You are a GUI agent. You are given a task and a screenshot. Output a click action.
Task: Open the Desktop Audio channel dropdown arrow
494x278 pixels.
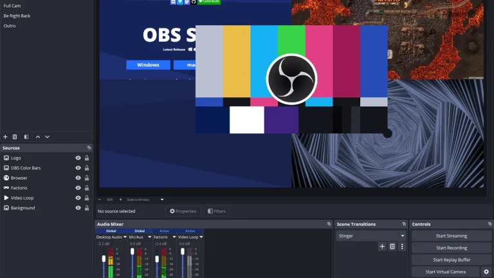point(125,237)
